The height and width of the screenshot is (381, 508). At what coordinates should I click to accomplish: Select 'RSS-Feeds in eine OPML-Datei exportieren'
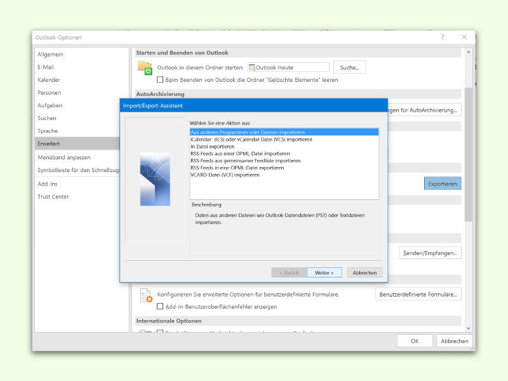(284, 168)
